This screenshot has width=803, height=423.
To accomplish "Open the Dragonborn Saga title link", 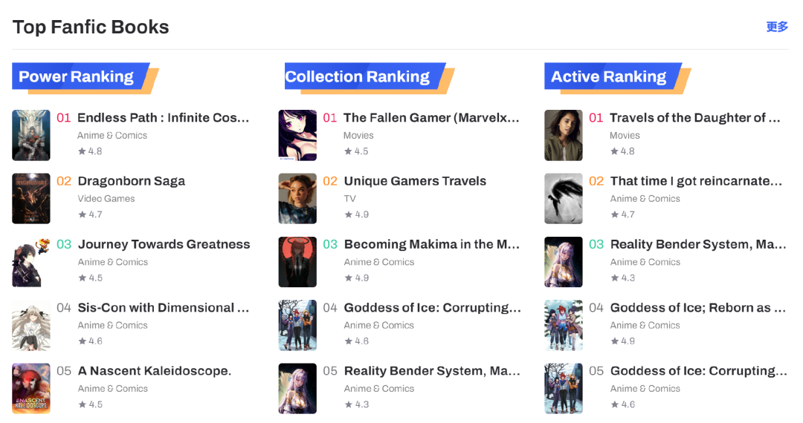I will tap(132, 181).
